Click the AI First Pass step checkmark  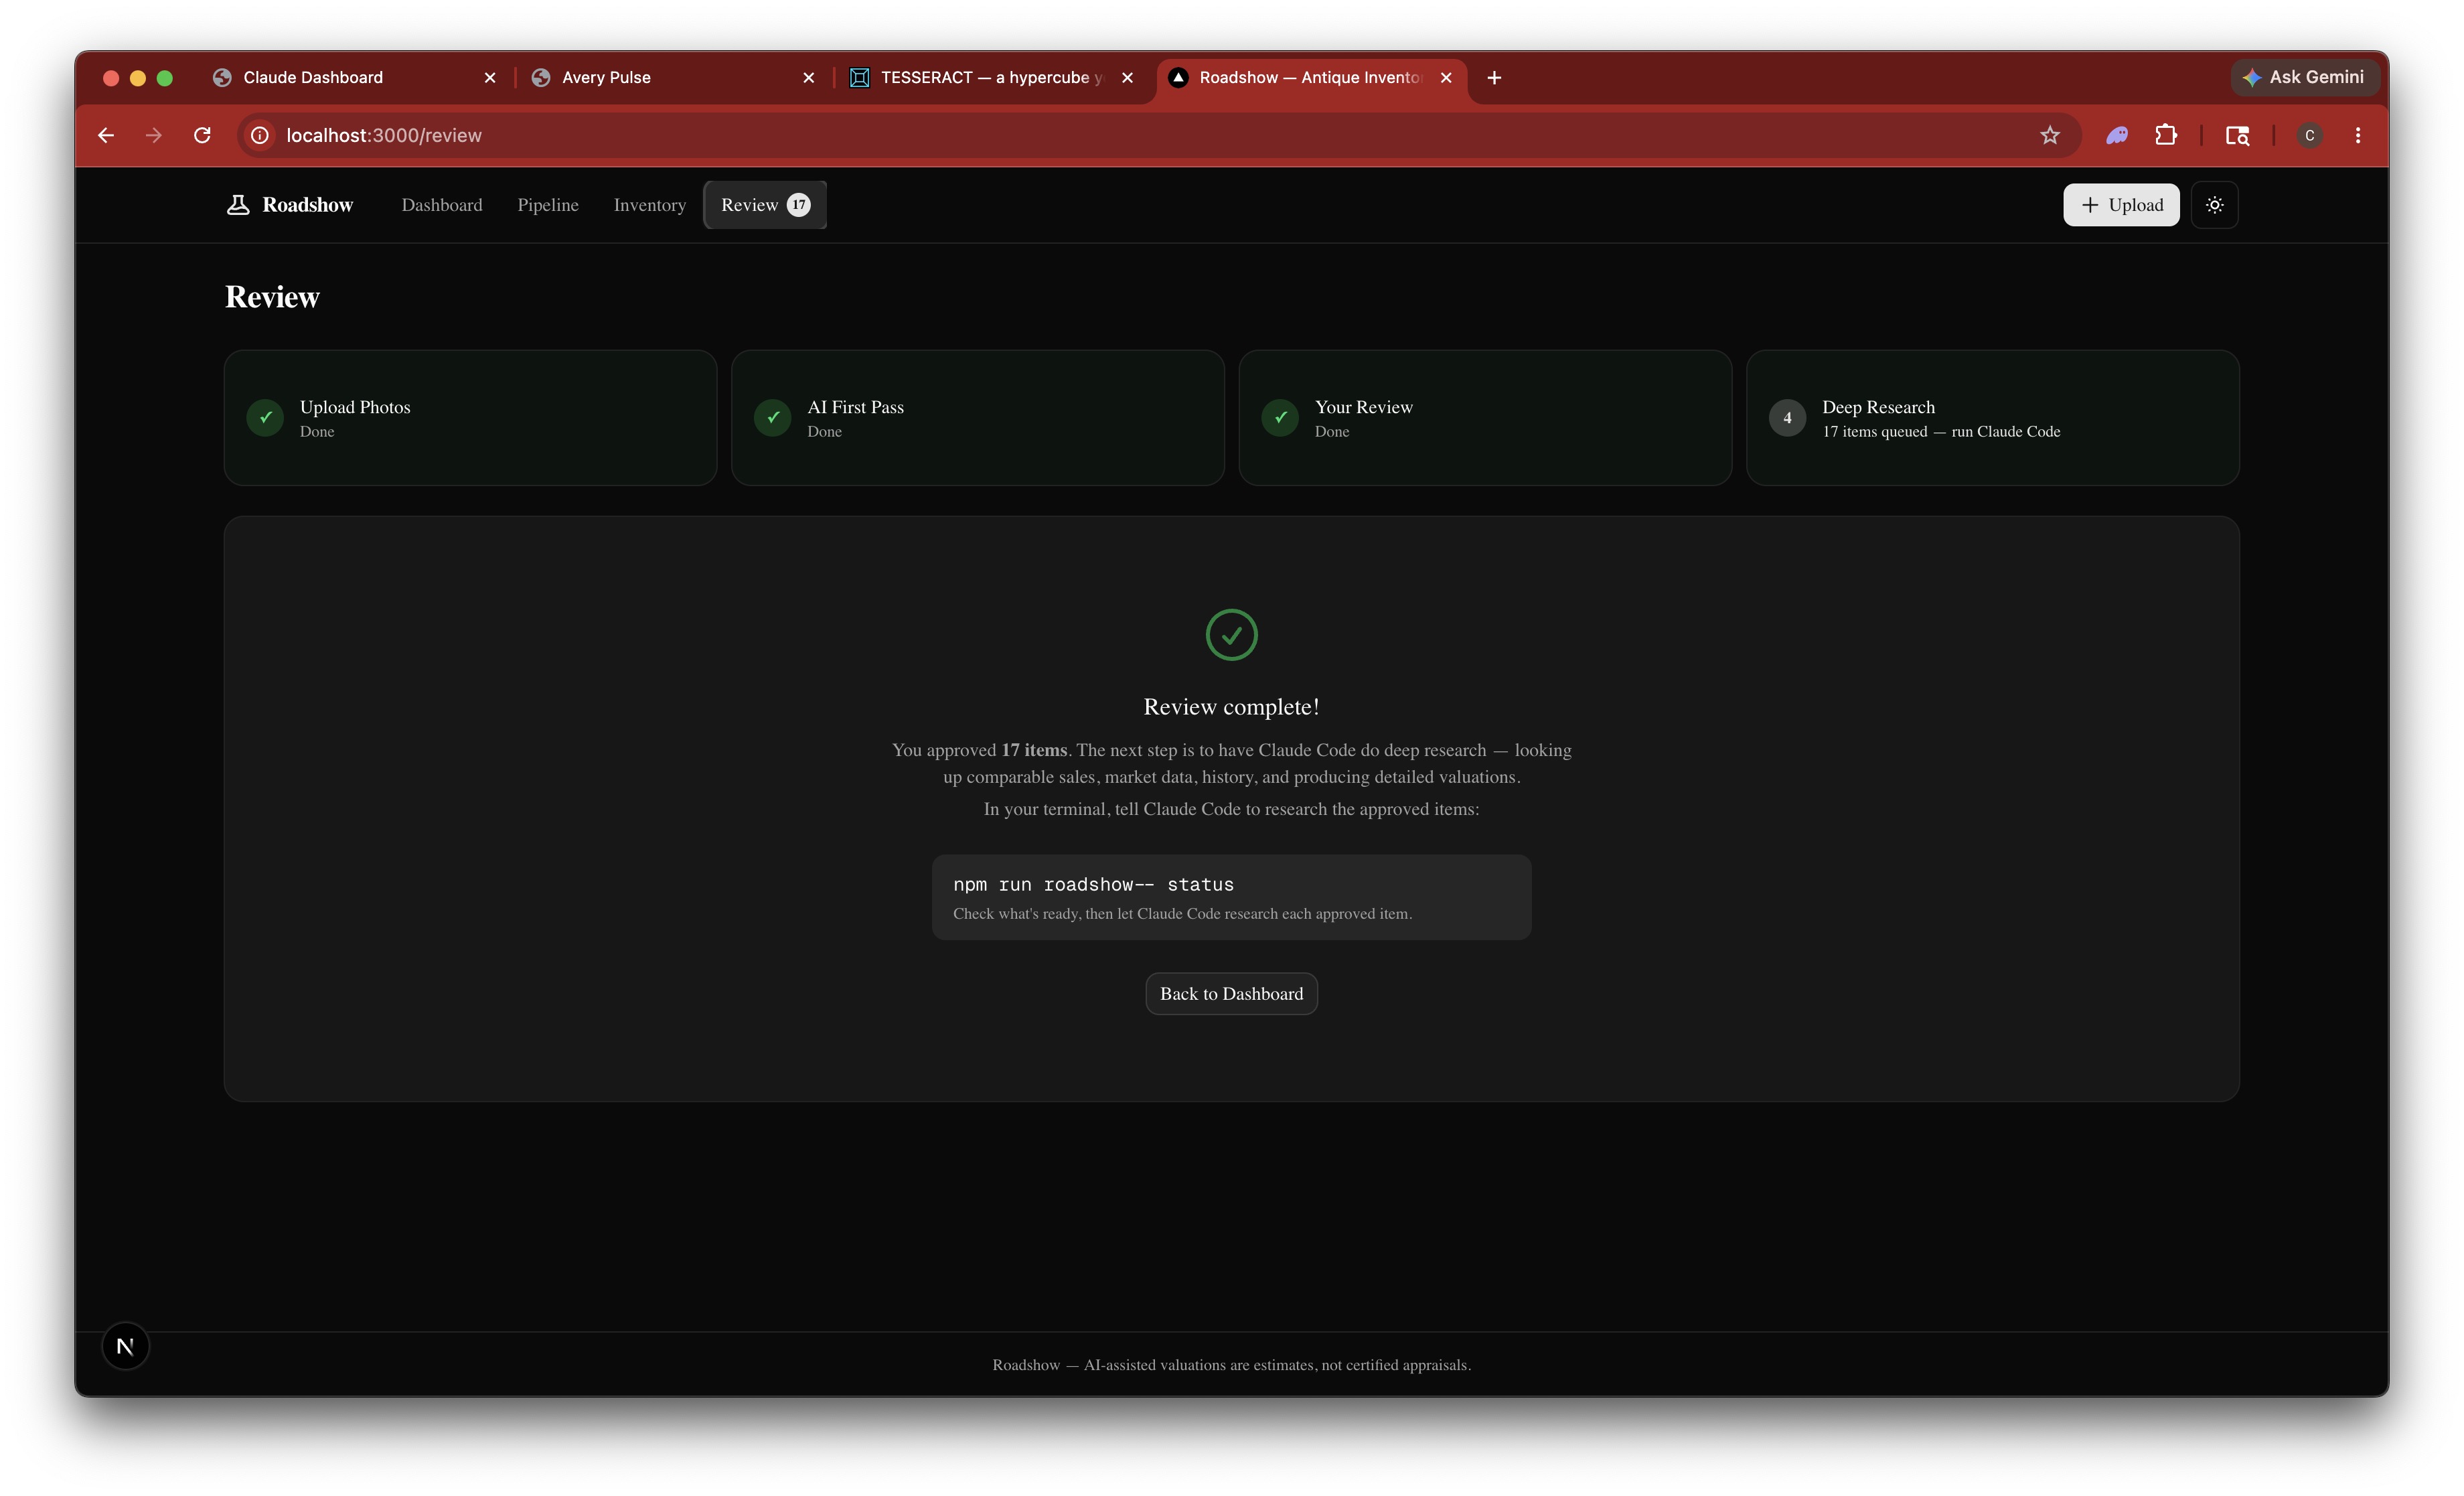click(773, 418)
